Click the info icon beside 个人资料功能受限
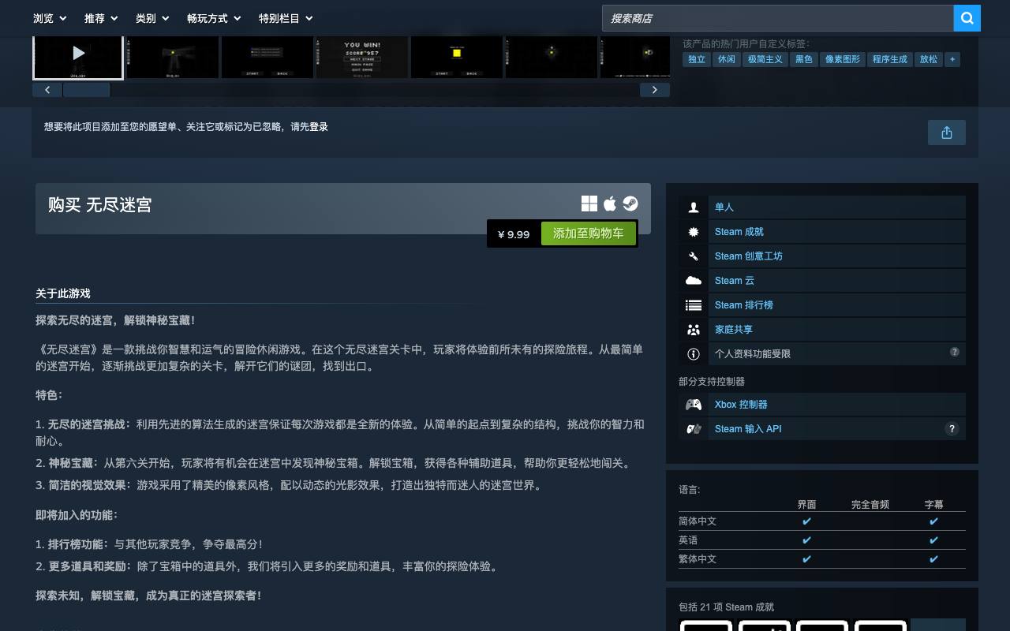This screenshot has height=631, width=1010. click(694, 354)
